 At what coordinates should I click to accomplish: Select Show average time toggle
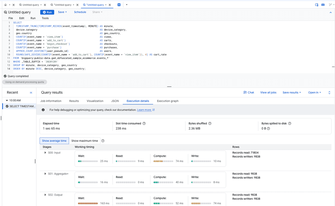pyautogui.click(x=54, y=141)
